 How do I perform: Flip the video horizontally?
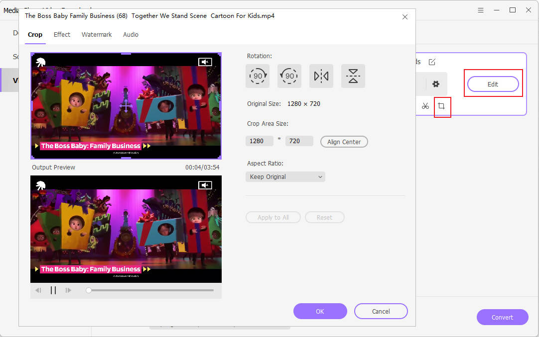click(321, 76)
